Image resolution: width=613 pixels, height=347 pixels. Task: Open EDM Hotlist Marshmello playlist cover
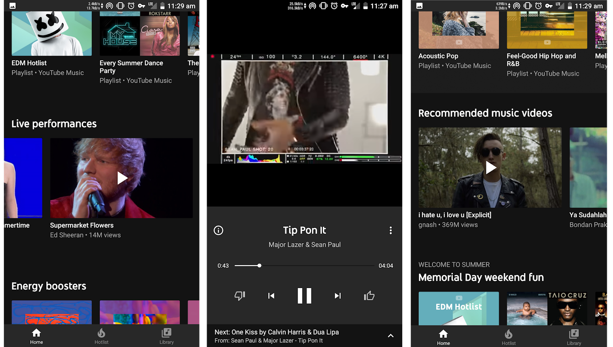[52, 34]
